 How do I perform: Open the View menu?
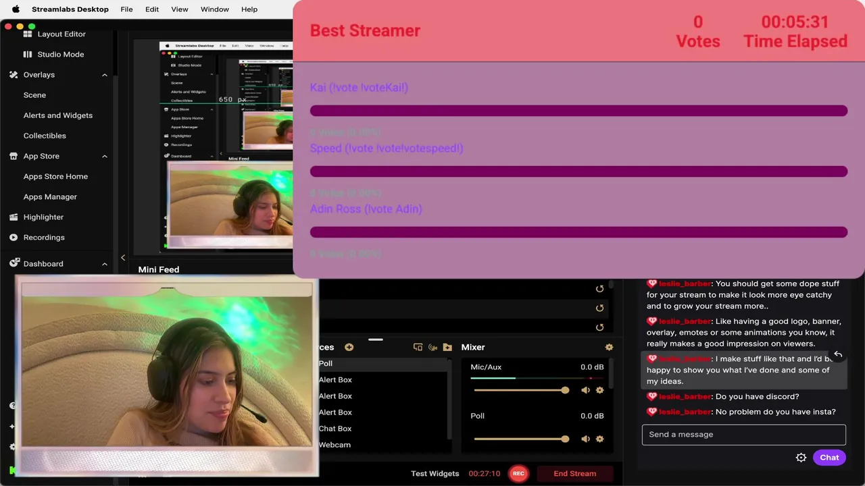(180, 9)
